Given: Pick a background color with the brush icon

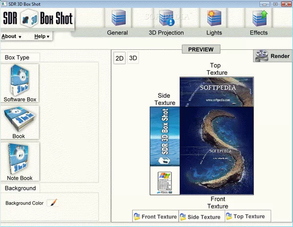Looking at the screenshot, I should pos(53,203).
